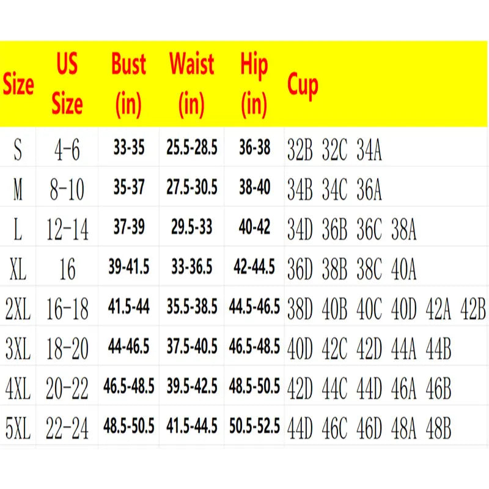Click the 'US Size' column header
Screen dimensions: 489x489
click(67, 84)
